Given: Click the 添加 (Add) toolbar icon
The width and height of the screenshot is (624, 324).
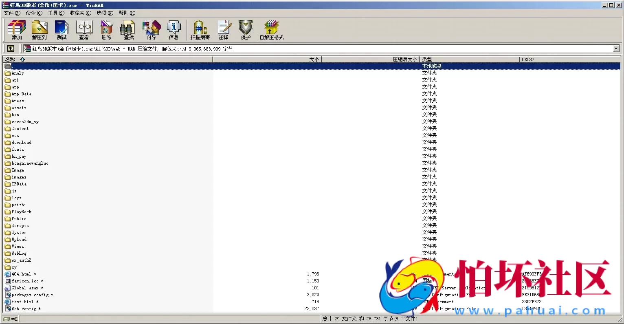Looking at the screenshot, I should coord(17,30).
